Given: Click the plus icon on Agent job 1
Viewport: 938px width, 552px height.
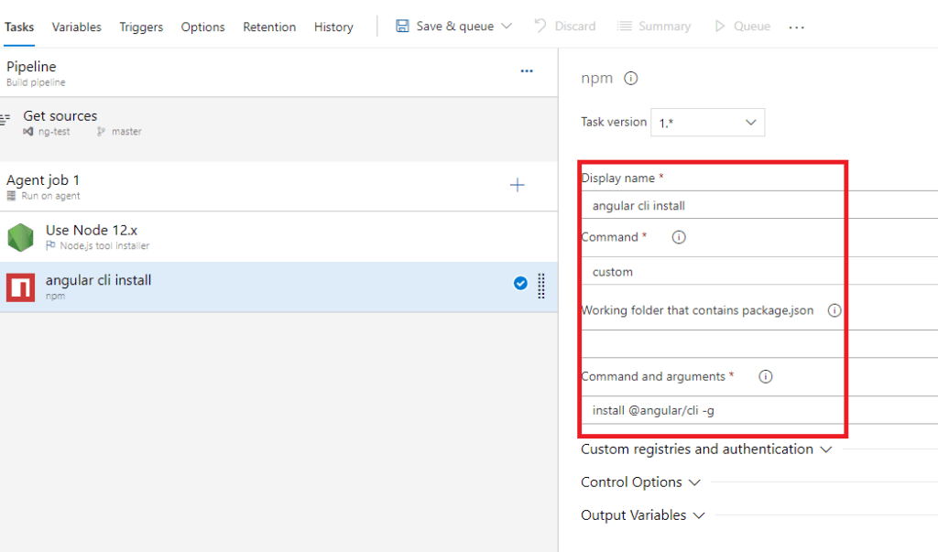Looking at the screenshot, I should point(517,186).
